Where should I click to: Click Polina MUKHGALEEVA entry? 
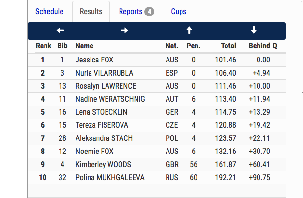tap(110, 178)
